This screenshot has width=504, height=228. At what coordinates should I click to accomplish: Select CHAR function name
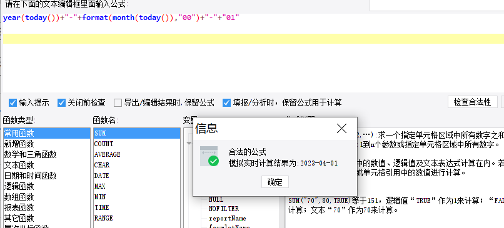click(137, 165)
